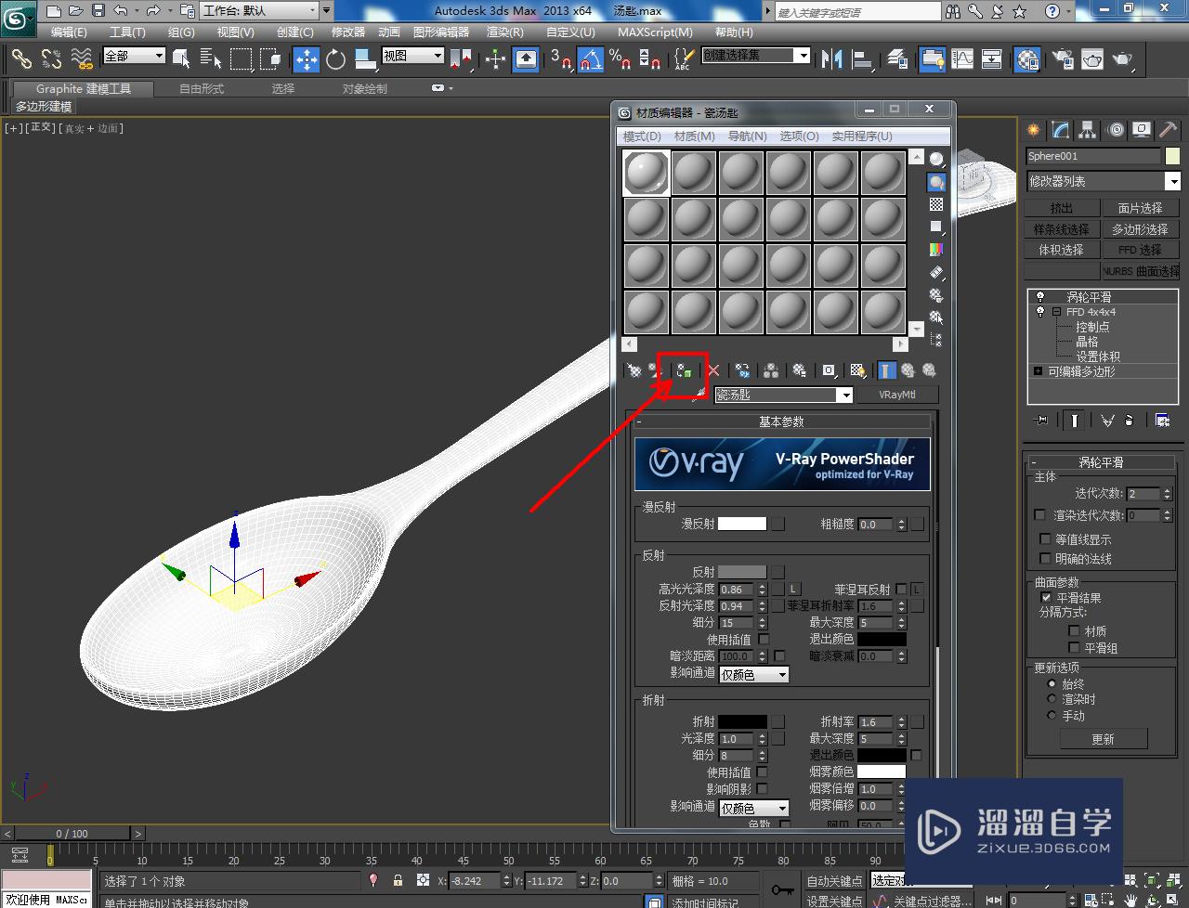
Task: Select the When Rendering radio option
Action: [x=1052, y=699]
